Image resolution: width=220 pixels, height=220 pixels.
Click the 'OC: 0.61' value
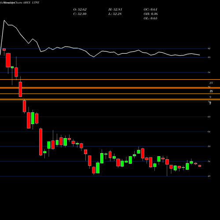(x=150, y=10)
